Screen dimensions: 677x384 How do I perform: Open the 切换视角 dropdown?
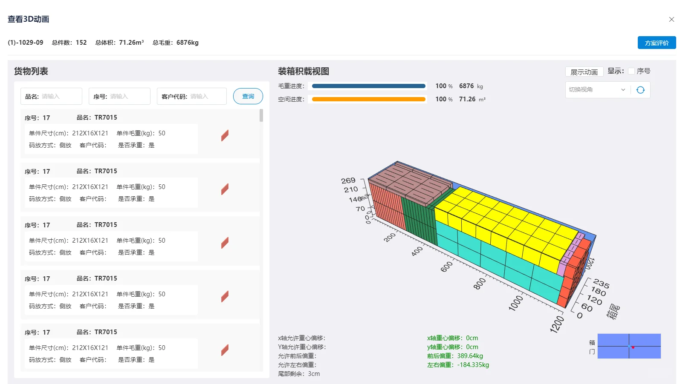point(597,90)
